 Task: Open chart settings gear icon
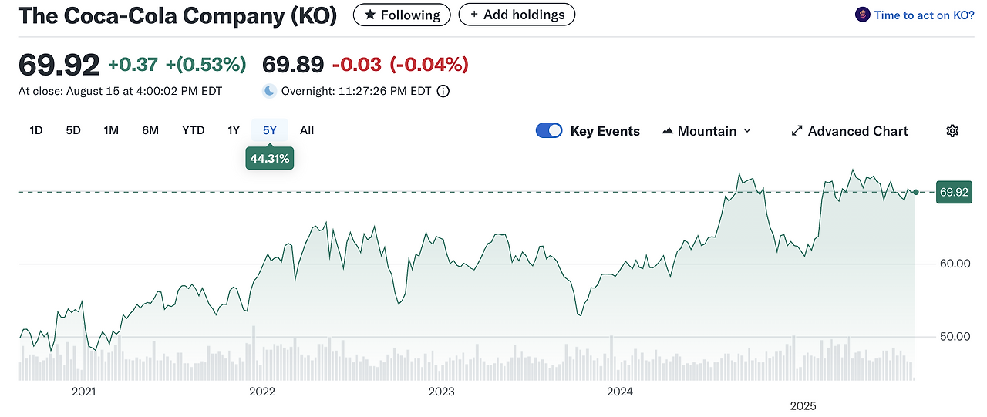tap(952, 131)
